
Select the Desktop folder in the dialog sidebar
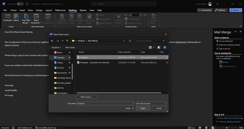coord(60,58)
